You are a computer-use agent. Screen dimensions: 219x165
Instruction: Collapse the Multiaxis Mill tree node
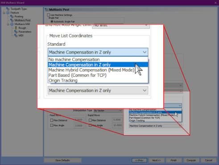coord(8,24)
